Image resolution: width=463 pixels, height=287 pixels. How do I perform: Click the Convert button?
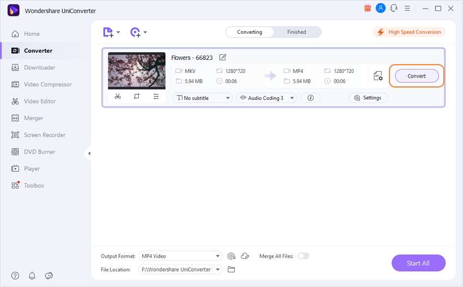tap(417, 76)
